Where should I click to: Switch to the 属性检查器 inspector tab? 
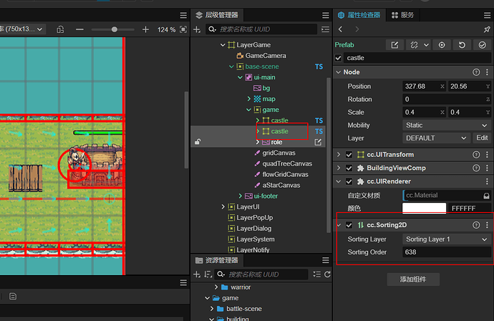click(359, 15)
